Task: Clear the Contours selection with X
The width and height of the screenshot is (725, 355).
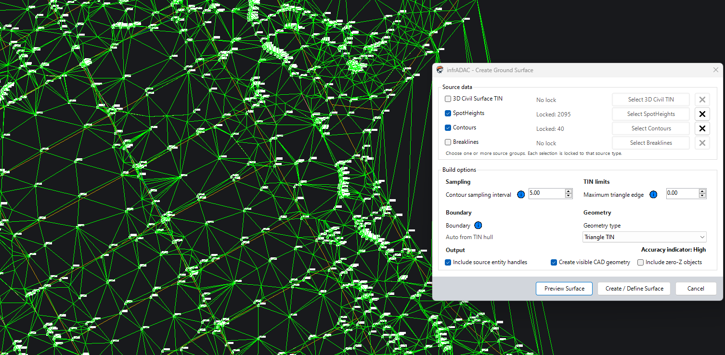Action: pyautogui.click(x=702, y=128)
